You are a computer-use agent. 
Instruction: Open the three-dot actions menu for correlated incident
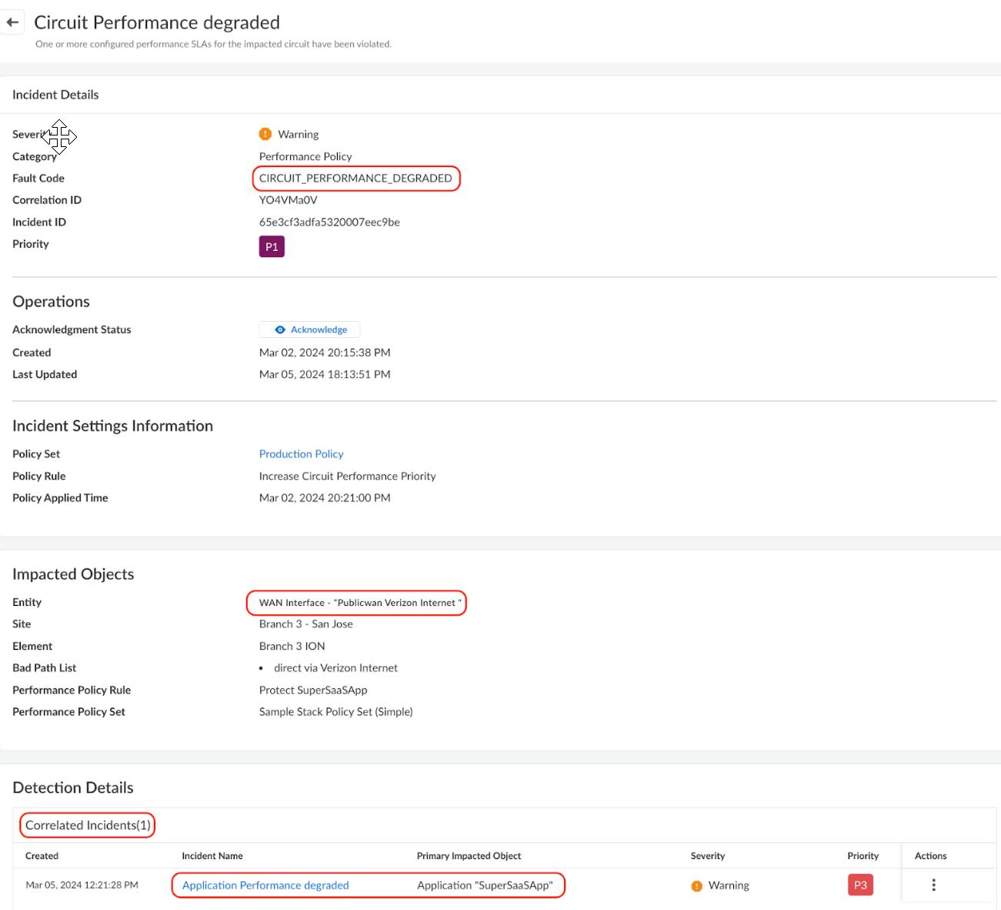click(x=933, y=885)
